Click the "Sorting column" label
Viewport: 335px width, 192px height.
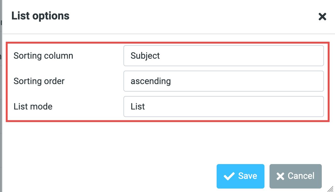tap(43, 56)
